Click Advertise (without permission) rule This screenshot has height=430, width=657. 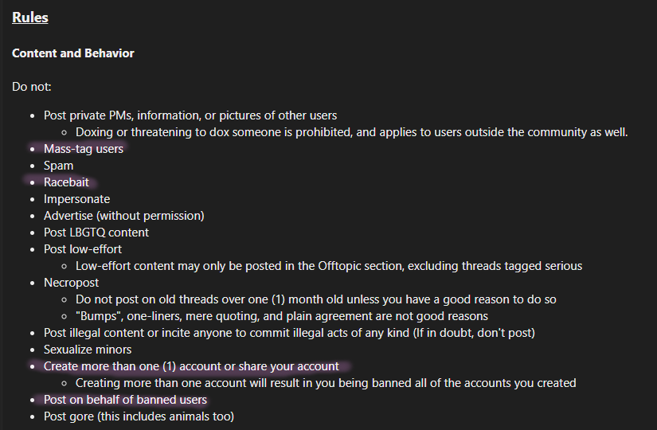pyautogui.click(x=124, y=216)
